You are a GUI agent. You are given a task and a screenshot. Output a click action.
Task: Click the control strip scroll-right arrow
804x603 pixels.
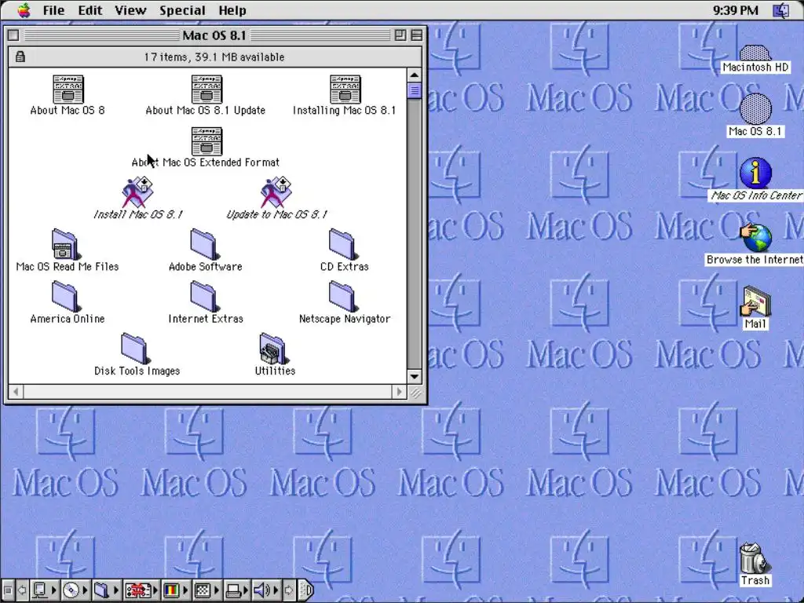click(289, 590)
